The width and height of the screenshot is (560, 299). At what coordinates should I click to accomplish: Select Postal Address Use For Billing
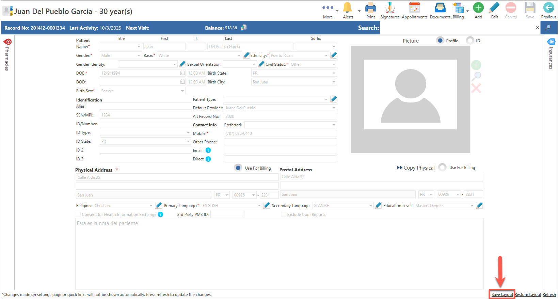click(442, 167)
